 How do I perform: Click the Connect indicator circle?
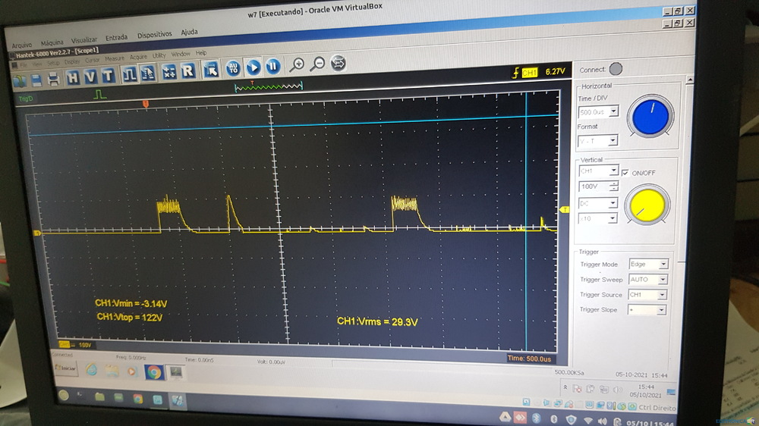click(616, 69)
